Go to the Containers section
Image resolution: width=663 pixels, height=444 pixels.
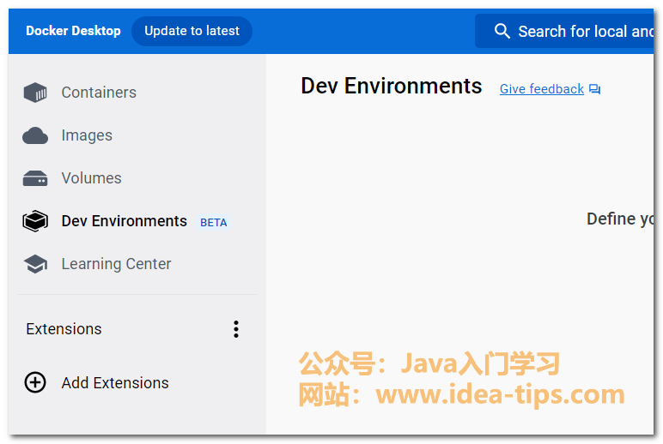99,93
